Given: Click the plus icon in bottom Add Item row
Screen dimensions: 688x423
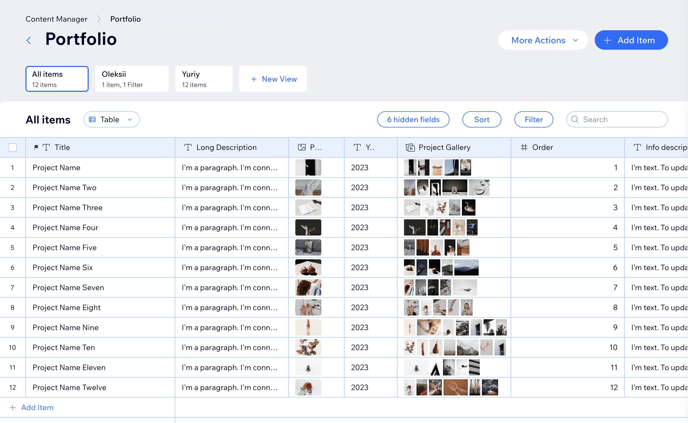Looking at the screenshot, I should coord(13,407).
